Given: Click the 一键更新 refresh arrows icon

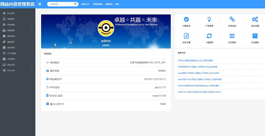Looking at the screenshot, I should click(x=209, y=36).
